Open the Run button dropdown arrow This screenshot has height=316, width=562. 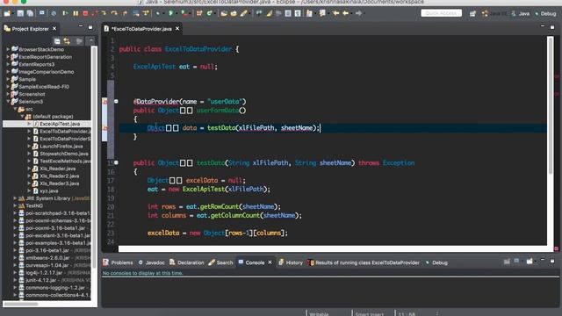tap(176, 13)
